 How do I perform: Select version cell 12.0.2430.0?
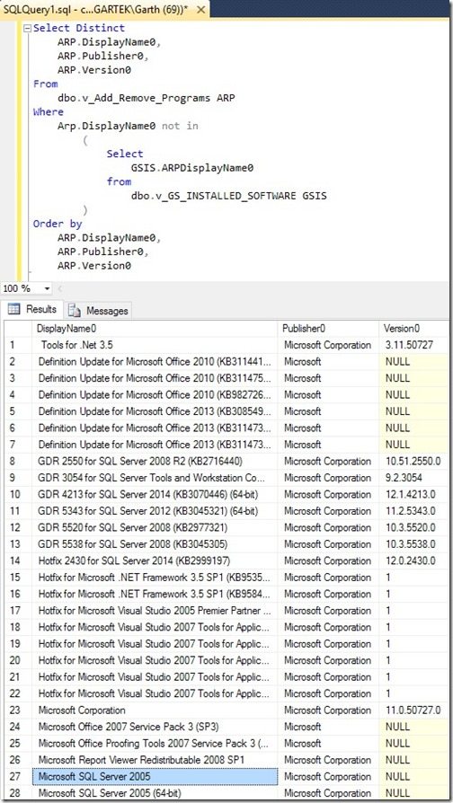(x=414, y=560)
